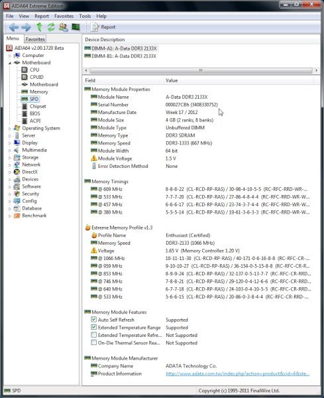Viewport: 324px width, 398px height.
Task: Click the Field column header
Action: pyautogui.click(x=123, y=80)
